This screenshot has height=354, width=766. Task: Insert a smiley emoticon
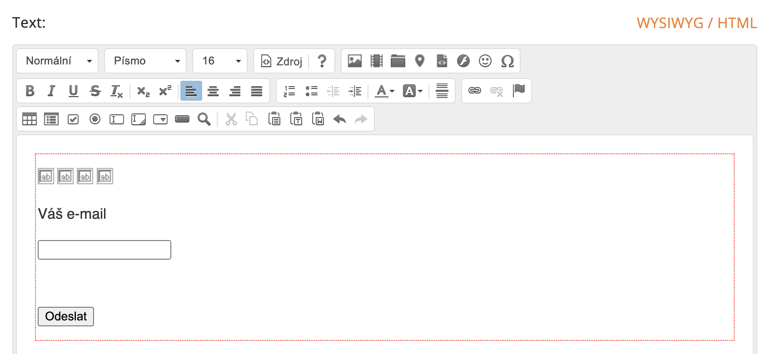(485, 61)
